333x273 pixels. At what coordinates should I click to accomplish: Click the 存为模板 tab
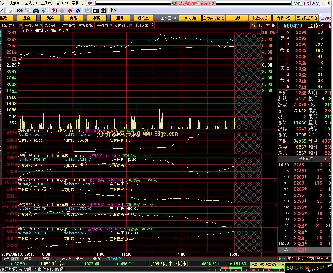(x=114, y=259)
